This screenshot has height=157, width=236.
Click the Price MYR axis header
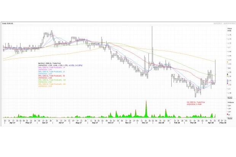click(230, 29)
